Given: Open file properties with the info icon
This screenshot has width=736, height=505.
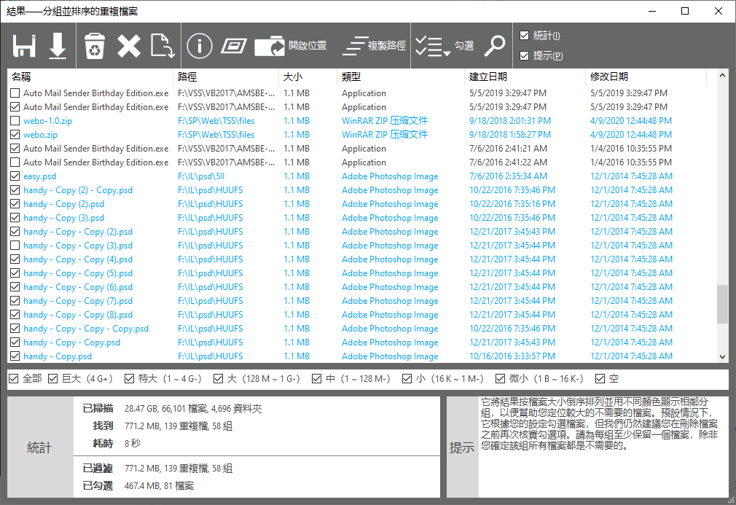Looking at the screenshot, I should coord(200,46).
